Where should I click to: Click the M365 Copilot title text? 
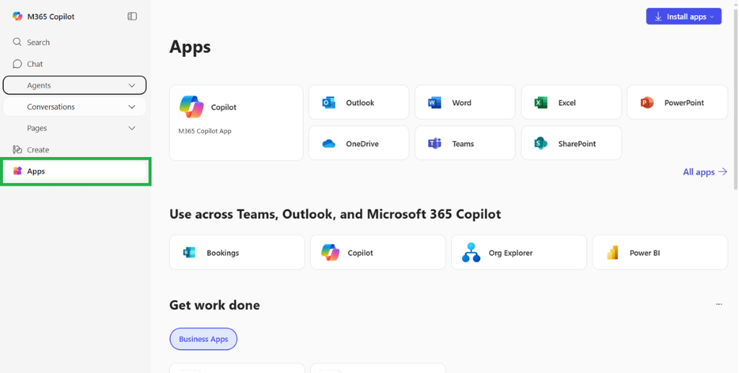(51, 17)
